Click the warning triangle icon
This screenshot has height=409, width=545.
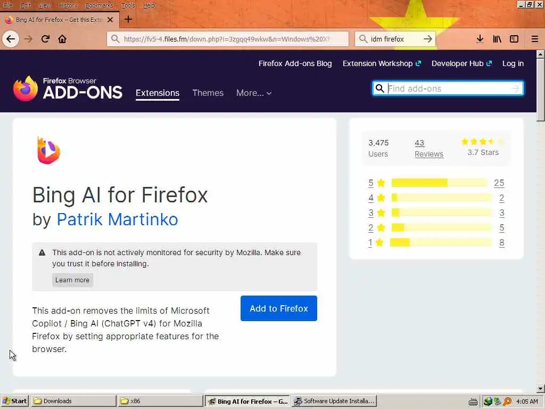[x=42, y=252]
